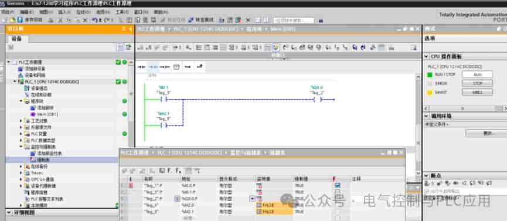Viewport: 507px width, 221px height.
Task: Click the Undo arrow in main toolbar
Action: coord(95,20)
